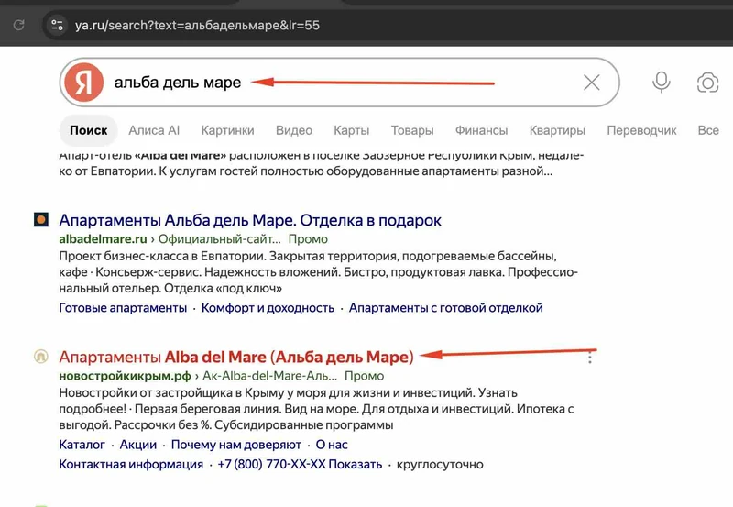Open Апартаменты с готовой отделкой sitelink
The height and width of the screenshot is (507, 733).
coord(446,308)
